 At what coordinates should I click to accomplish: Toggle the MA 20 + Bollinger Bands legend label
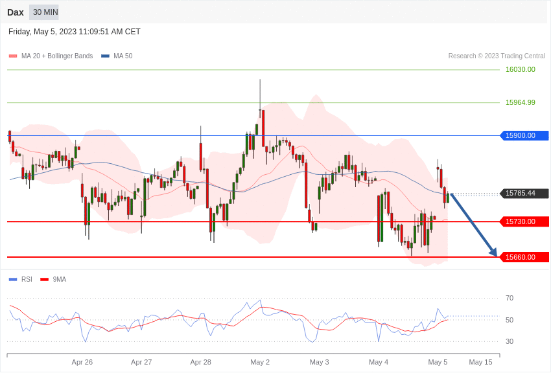pyautogui.click(x=57, y=56)
